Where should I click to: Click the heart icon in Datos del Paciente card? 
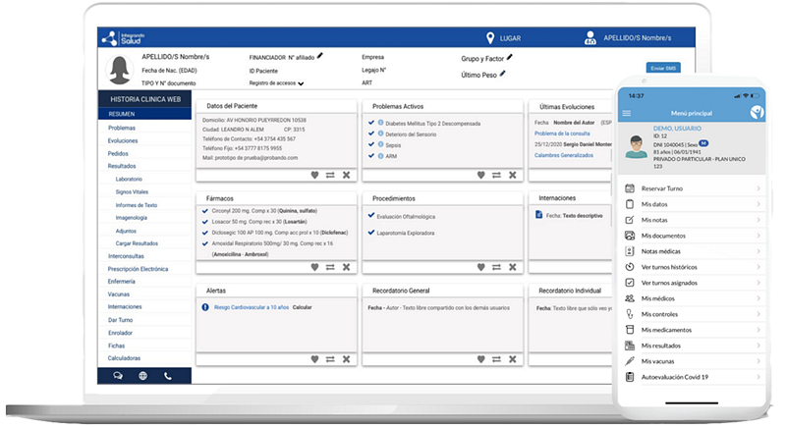point(315,175)
